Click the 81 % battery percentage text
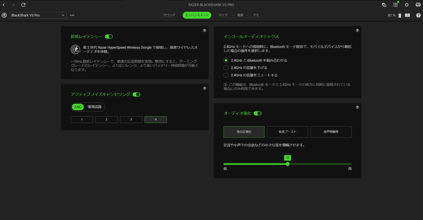 (x=392, y=15)
